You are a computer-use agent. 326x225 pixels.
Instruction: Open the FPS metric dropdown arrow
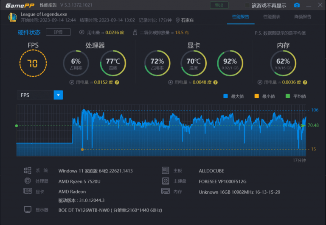tap(58, 95)
